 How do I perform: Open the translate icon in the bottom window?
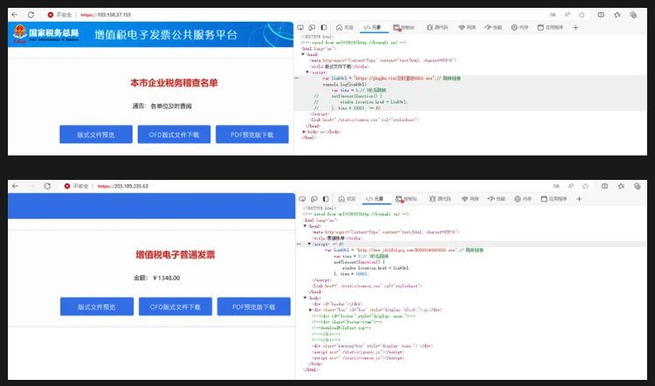point(556,186)
